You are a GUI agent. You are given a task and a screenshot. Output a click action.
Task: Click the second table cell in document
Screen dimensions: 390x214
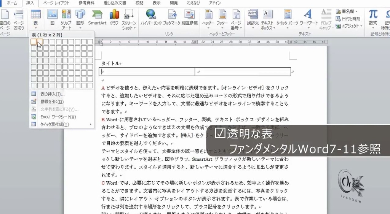243,72
